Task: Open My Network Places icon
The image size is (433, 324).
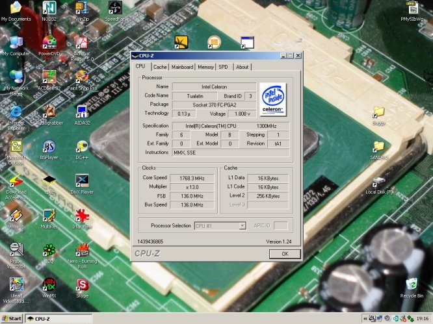Action: pos(16,83)
